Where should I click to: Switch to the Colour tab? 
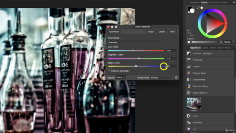(x=204, y=3)
